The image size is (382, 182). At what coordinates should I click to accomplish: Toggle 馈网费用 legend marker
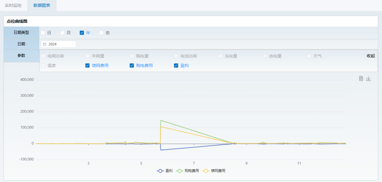(x=206, y=171)
